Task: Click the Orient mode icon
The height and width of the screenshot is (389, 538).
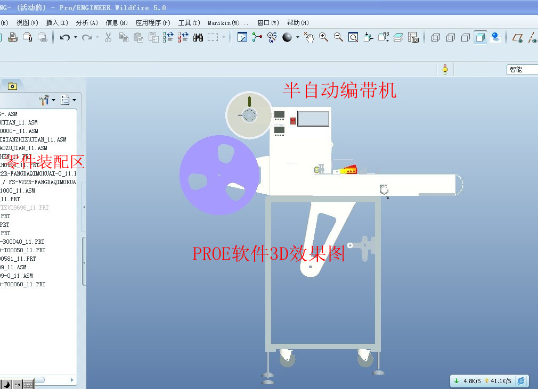Action: tap(272, 37)
